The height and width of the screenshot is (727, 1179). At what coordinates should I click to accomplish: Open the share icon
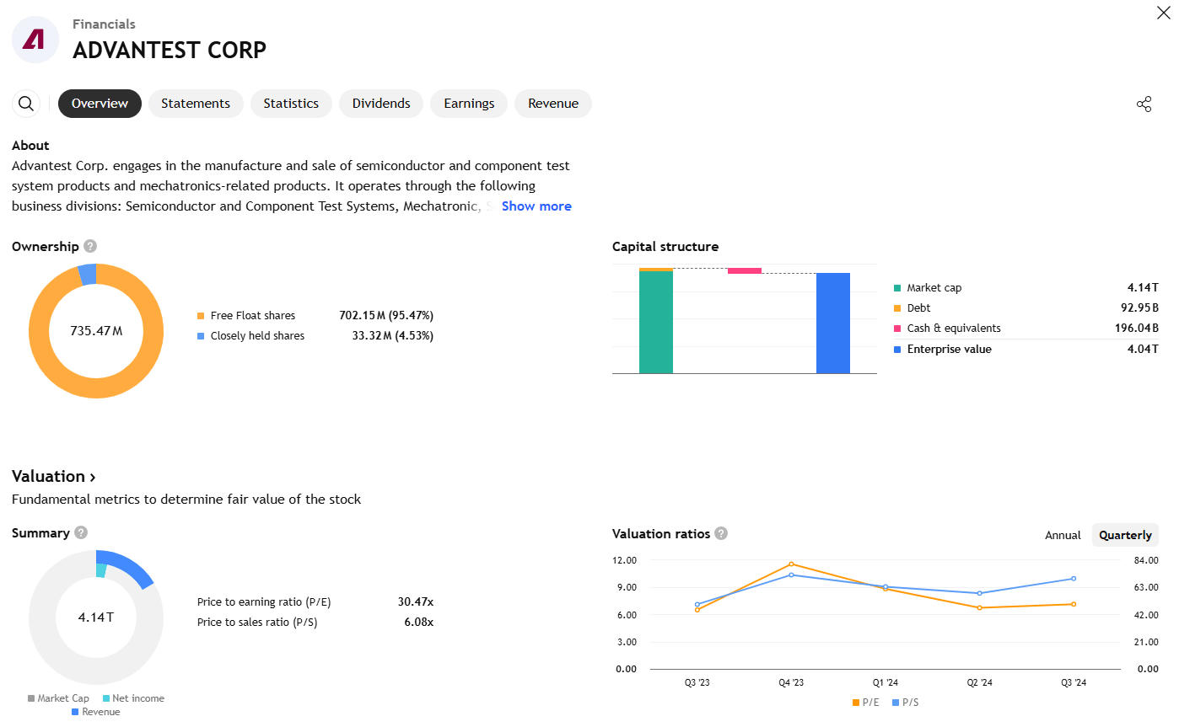click(1144, 104)
